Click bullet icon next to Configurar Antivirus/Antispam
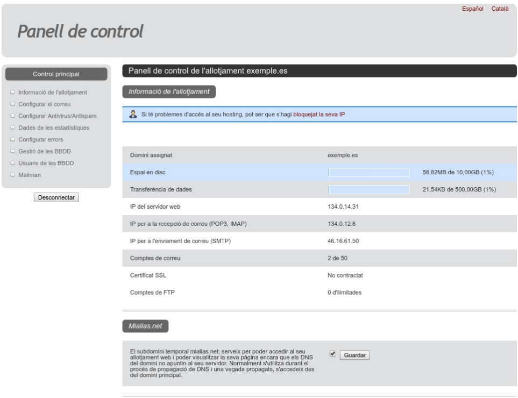The height and width of the screenshot is (398, 518). 12,116
